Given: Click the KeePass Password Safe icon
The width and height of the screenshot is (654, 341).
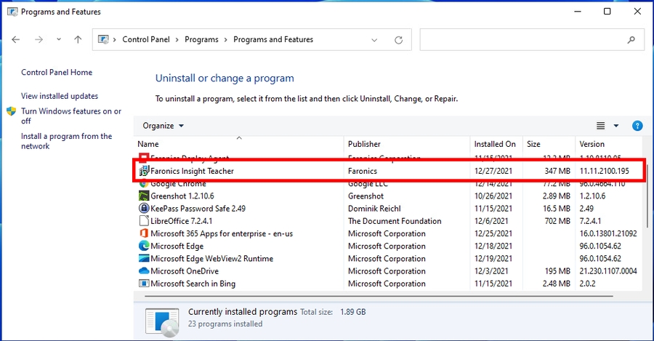Looking at the screenshot, I should [x=144, y=208].
